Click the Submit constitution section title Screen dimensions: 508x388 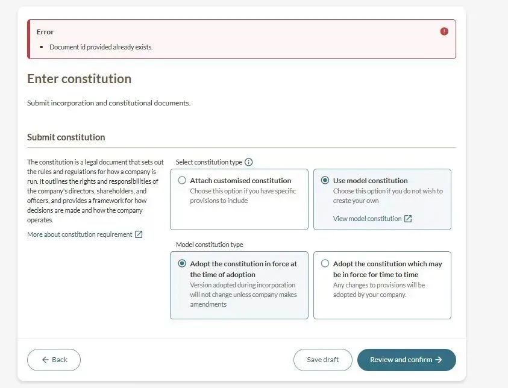coord(66,137)
